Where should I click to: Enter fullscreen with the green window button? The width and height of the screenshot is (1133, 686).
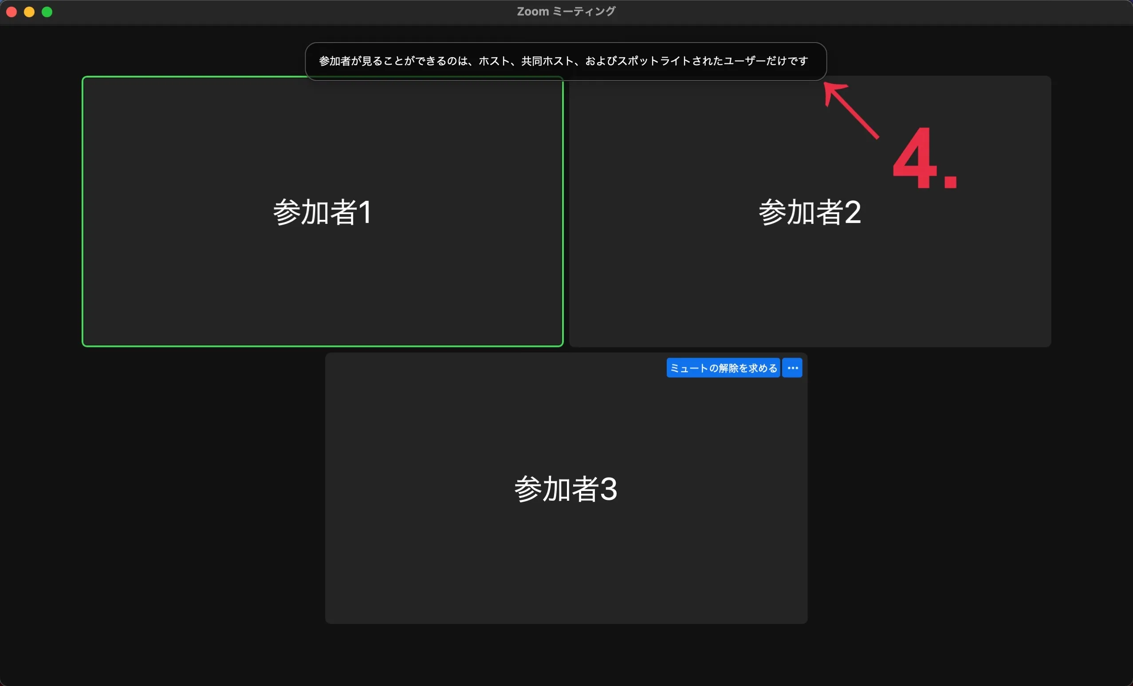click(47, 12)
